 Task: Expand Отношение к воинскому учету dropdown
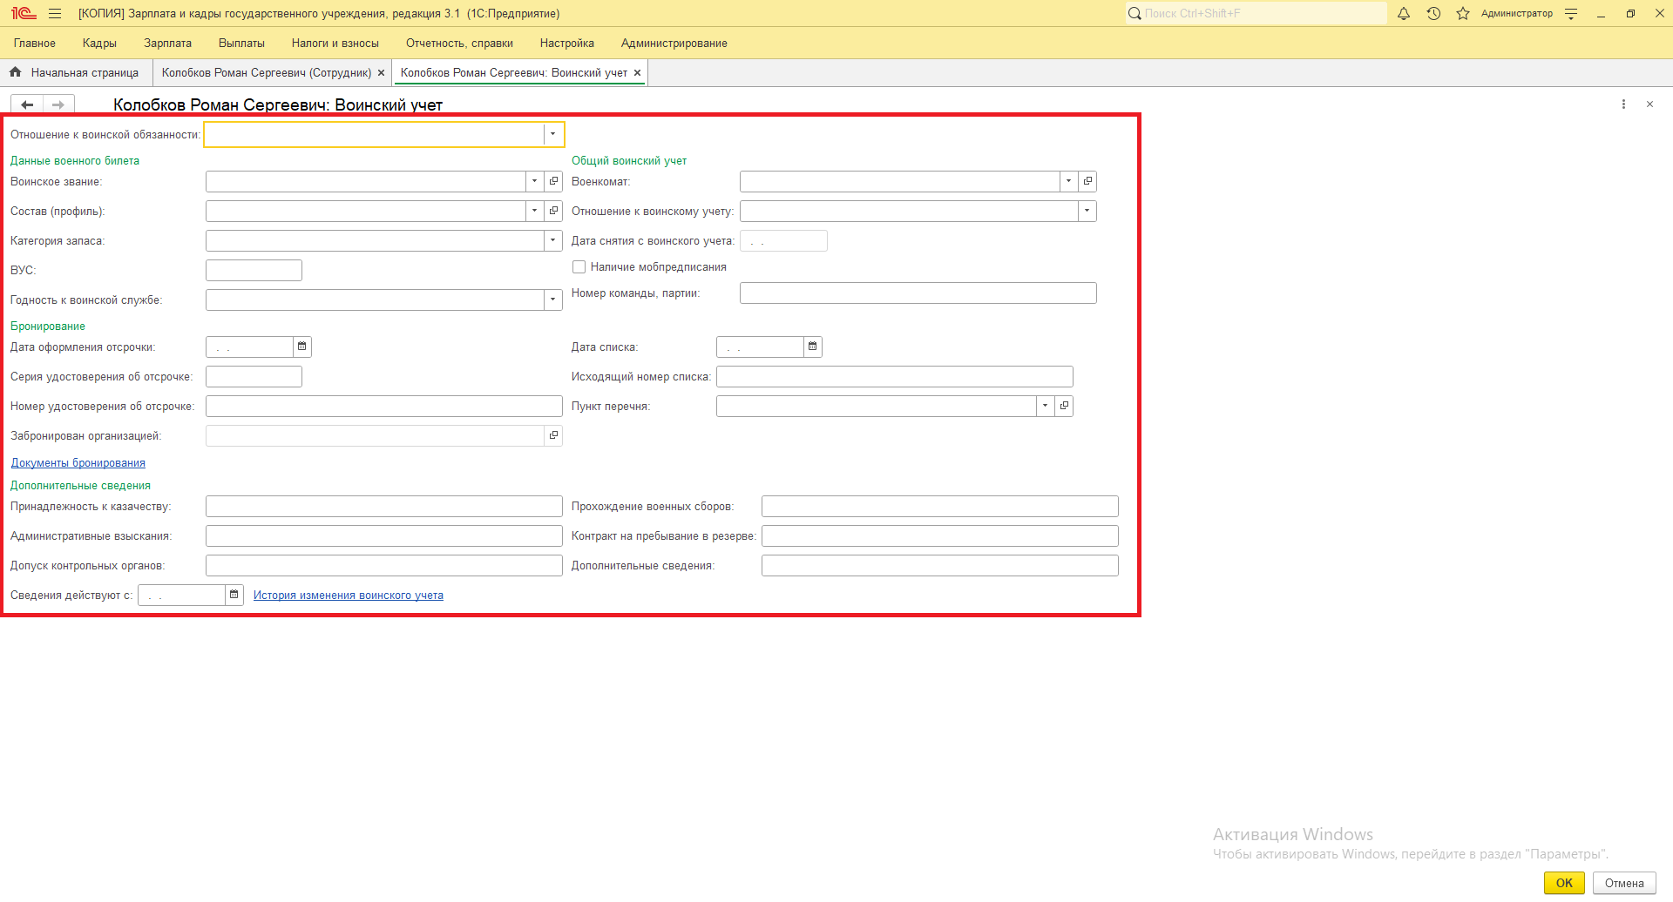point(1087,212)
